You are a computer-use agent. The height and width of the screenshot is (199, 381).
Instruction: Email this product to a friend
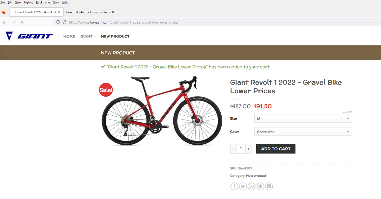[251, 186]
